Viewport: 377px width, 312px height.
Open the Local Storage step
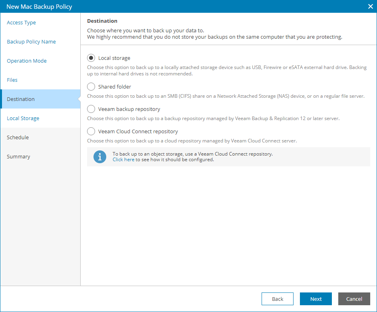[x=23, y=118]
